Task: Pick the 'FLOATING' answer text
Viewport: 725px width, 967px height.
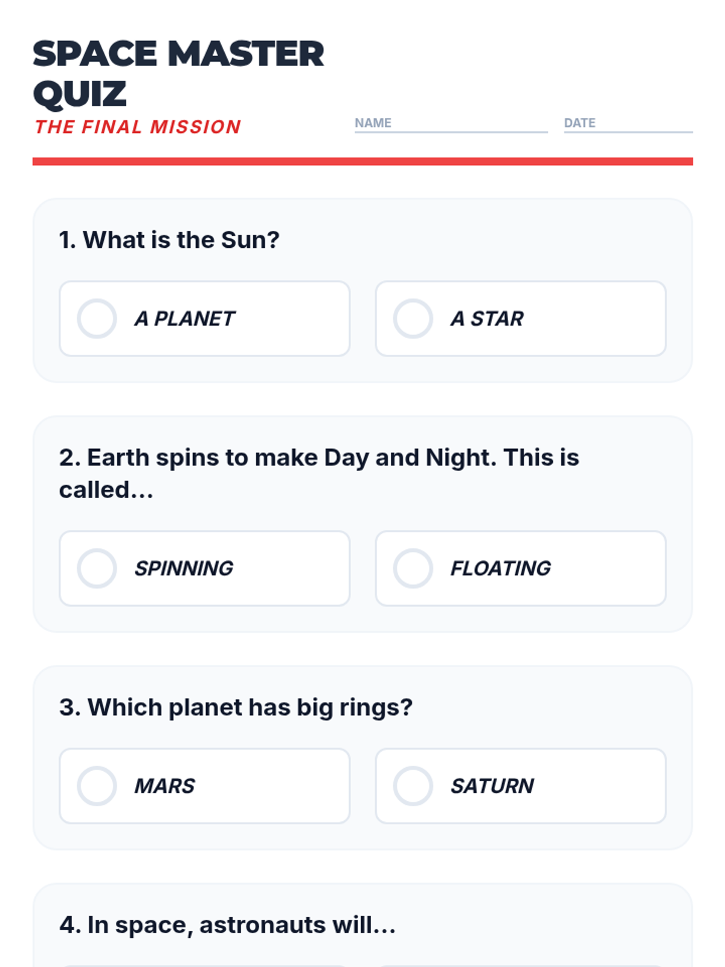Action: [501, 568]
